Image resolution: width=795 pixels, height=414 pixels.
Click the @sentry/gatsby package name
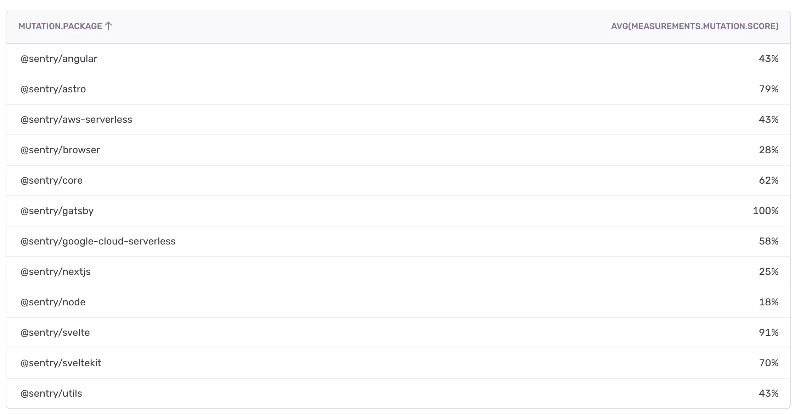(x=57, y=211)
